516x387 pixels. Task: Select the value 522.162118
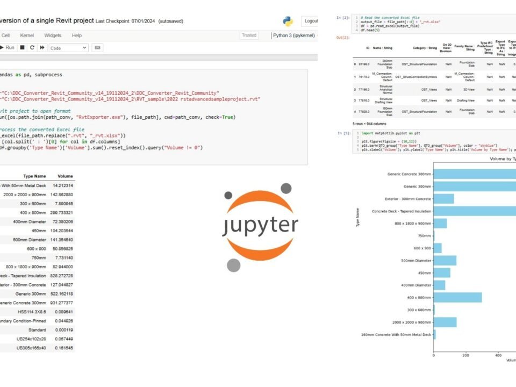coord(61,294)
